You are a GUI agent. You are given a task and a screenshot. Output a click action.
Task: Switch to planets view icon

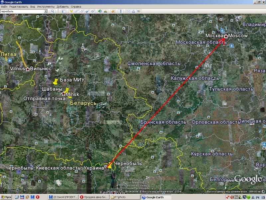click(113, 11)
